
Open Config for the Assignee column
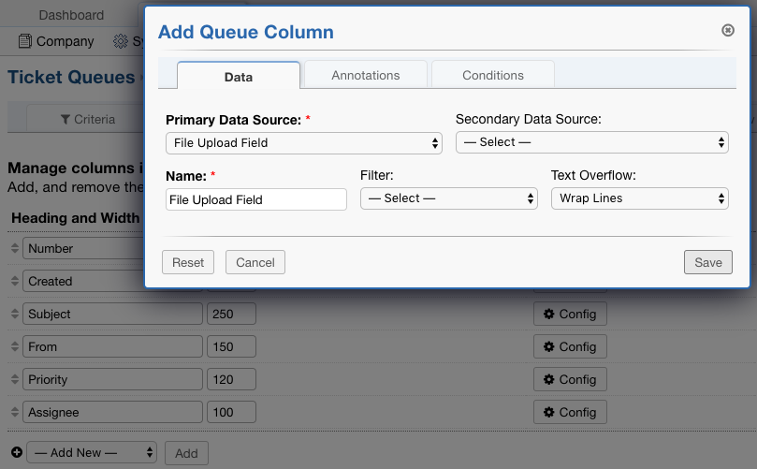pos(570,413)
